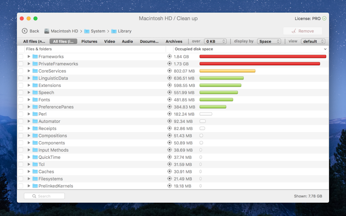Check the Frameworks folder checkbox
This screenshot has width=346, height=216.
pyautogui.click(x=21, y=56)
